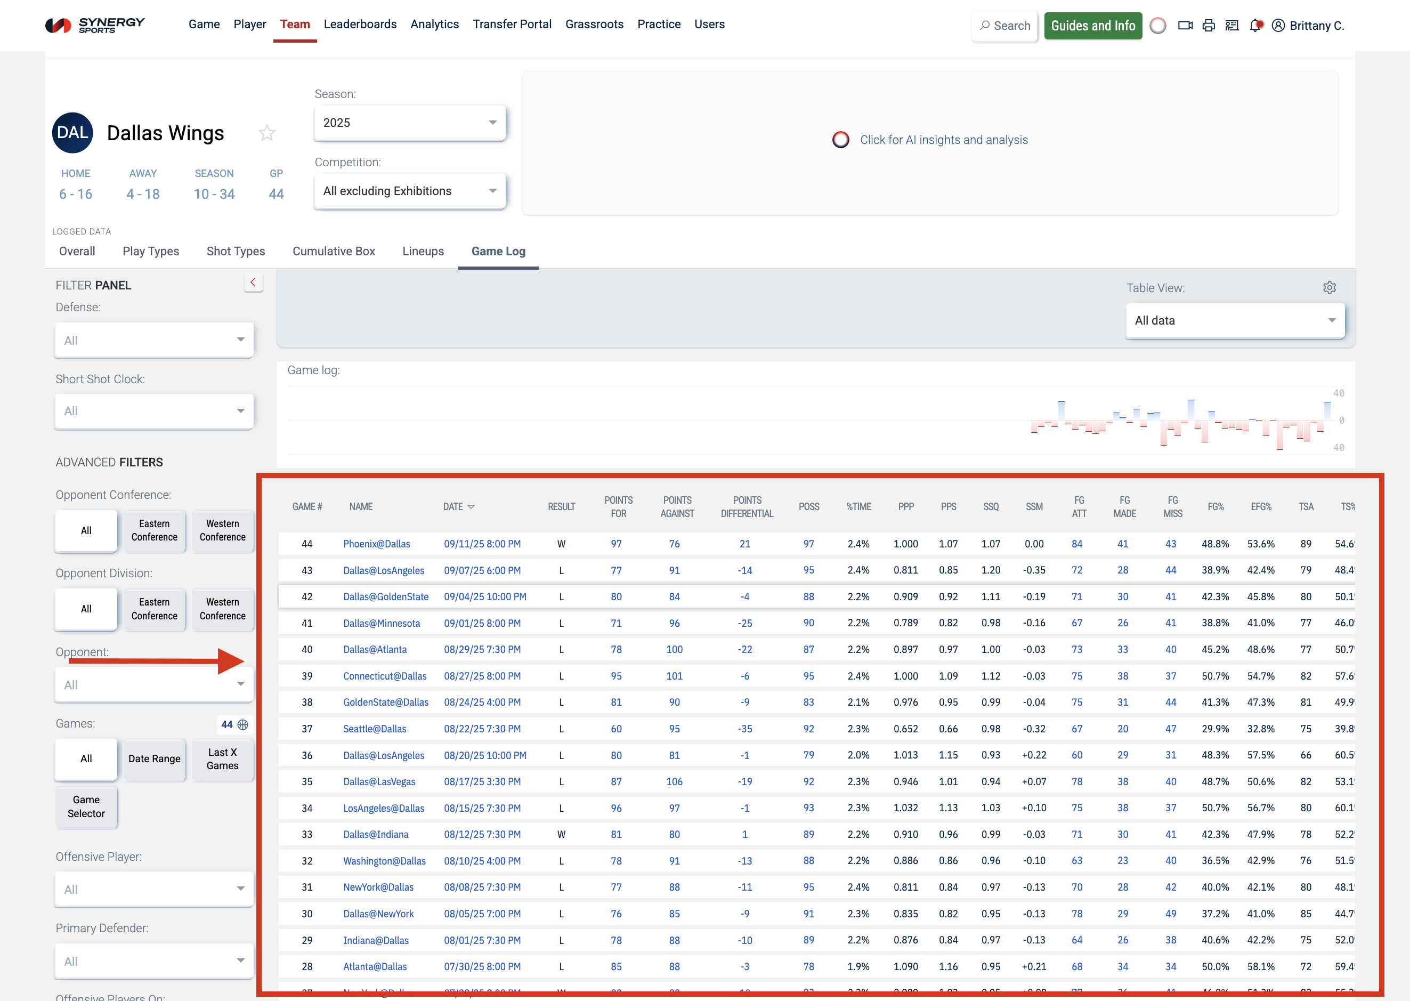Screen dimensions: 1410x1001
Task: Click the Guides and Info button
Action: (1092, 25)
